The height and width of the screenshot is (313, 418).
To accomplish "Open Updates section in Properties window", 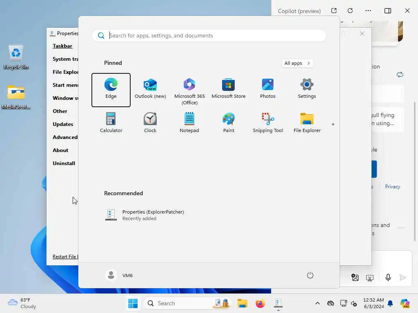I will point(63,124).
